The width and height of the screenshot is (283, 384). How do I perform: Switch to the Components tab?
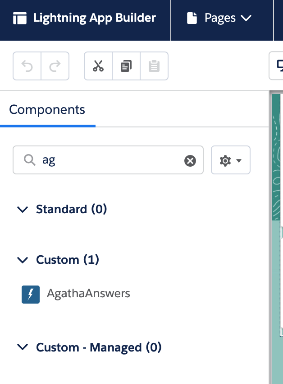point(47,109)
